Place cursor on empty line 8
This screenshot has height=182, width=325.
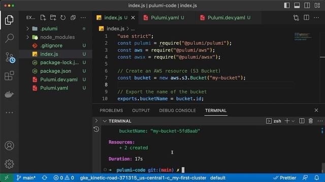click(205, 84)
